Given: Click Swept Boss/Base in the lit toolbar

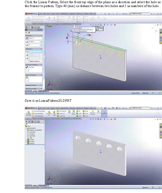Looking at the screenshot, I should 38,114.
